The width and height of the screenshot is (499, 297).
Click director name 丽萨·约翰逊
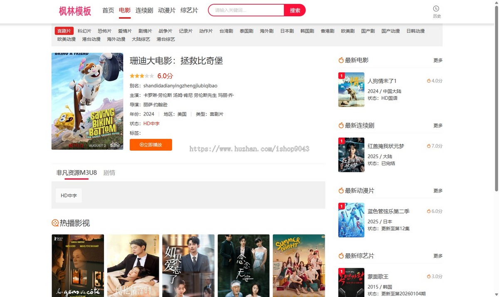(x=156, y=105)
